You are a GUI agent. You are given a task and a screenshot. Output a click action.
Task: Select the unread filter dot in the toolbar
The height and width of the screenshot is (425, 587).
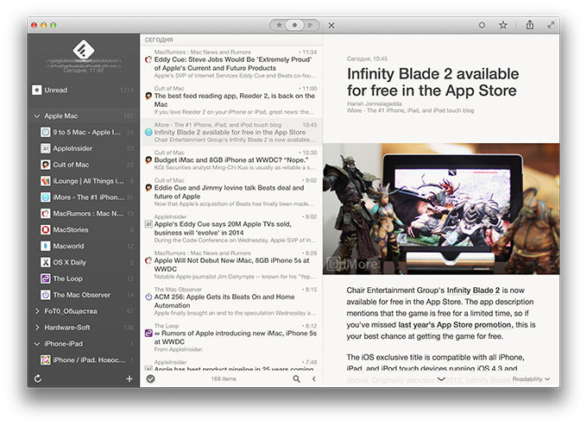(294, 25)
